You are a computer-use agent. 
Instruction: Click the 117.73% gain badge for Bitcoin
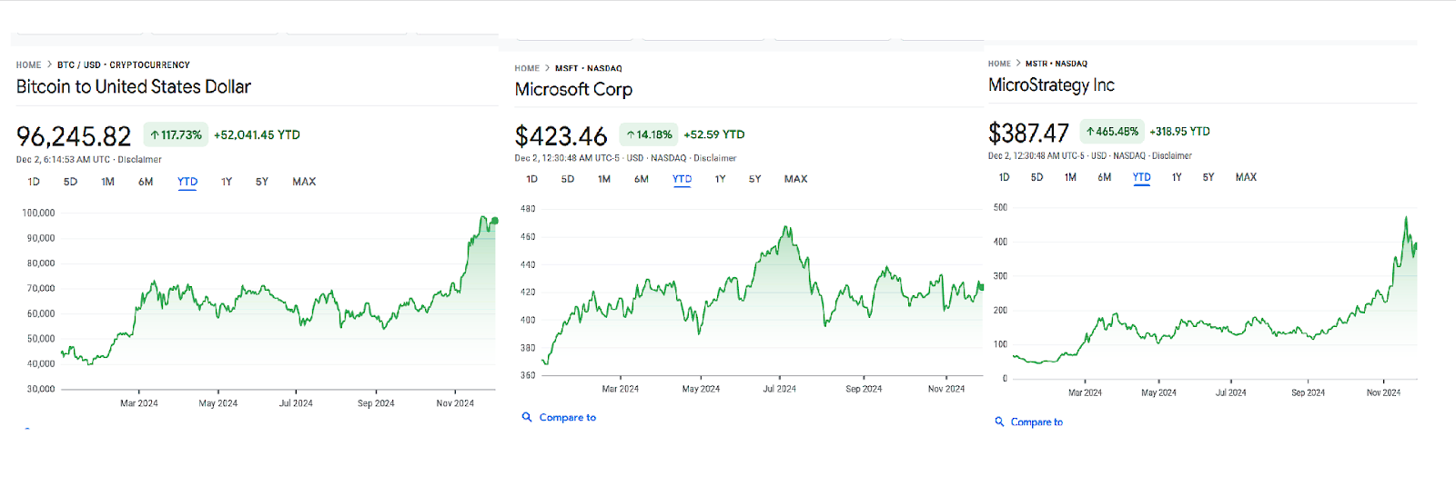pyautogui.click(x=176, y=134)
